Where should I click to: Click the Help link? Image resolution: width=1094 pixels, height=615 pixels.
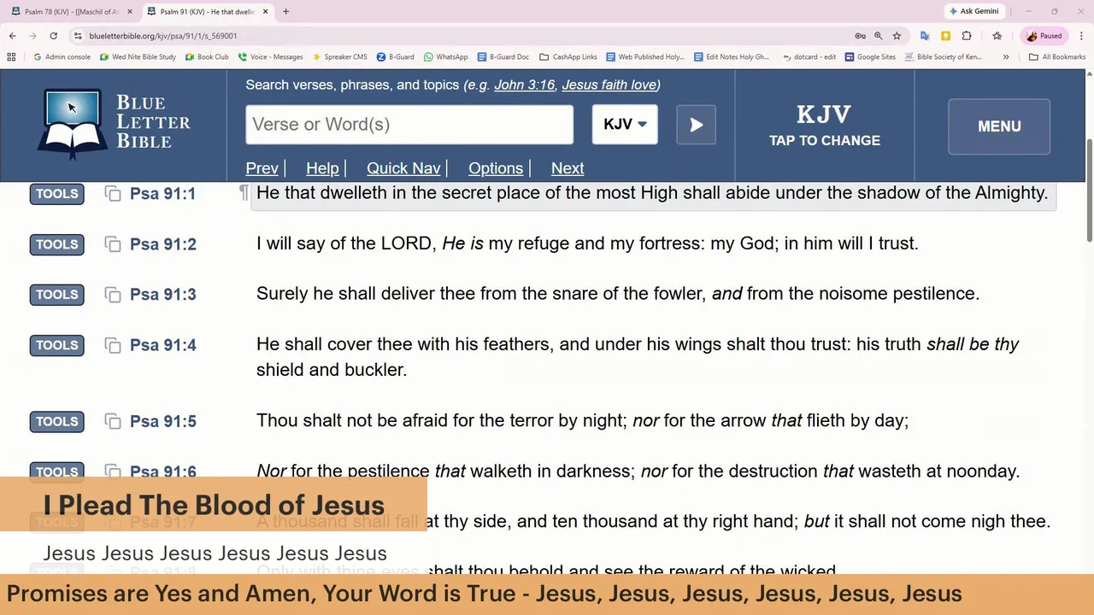[322, 168]
